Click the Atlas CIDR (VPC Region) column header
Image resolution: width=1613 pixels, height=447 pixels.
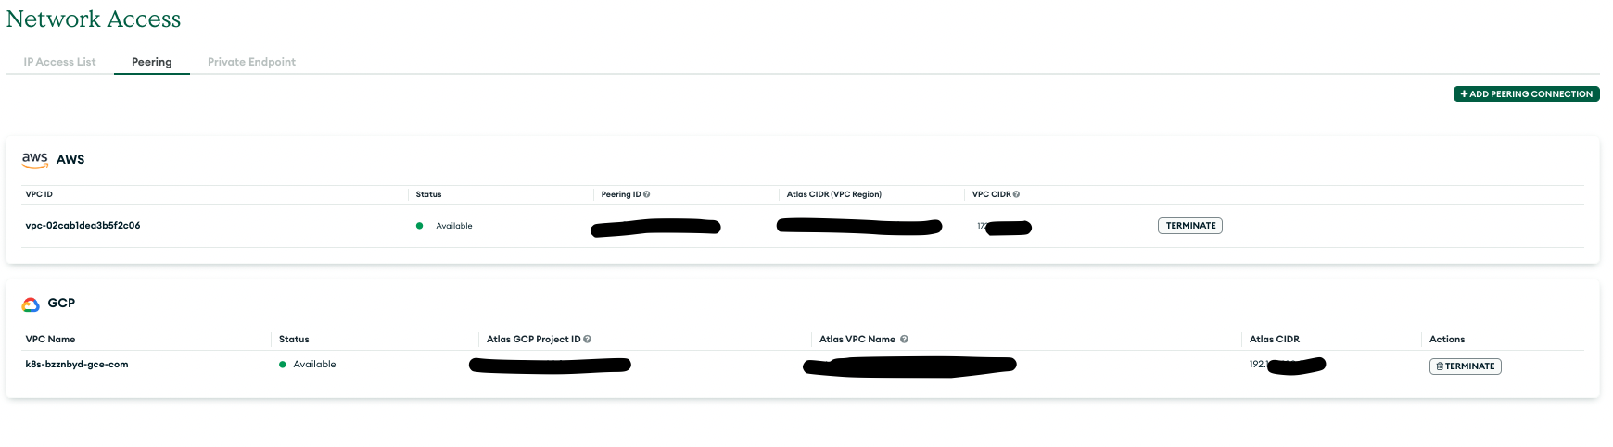833,194
